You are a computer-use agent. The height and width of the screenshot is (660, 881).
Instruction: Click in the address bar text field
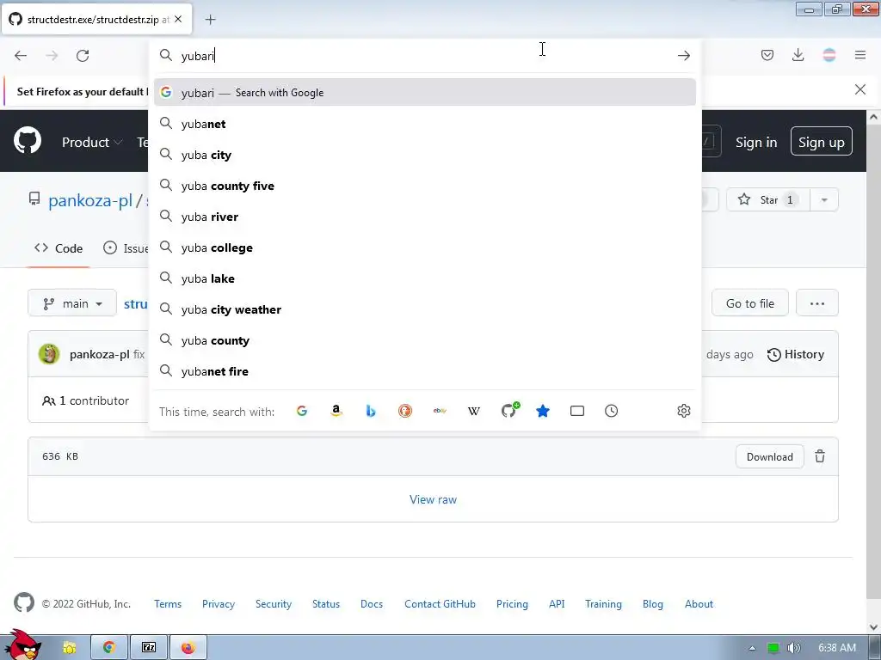(x=424, y=56)
